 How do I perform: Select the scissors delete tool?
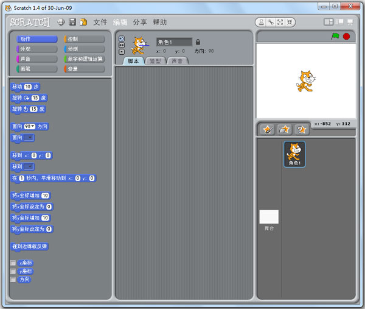point(270,22)
